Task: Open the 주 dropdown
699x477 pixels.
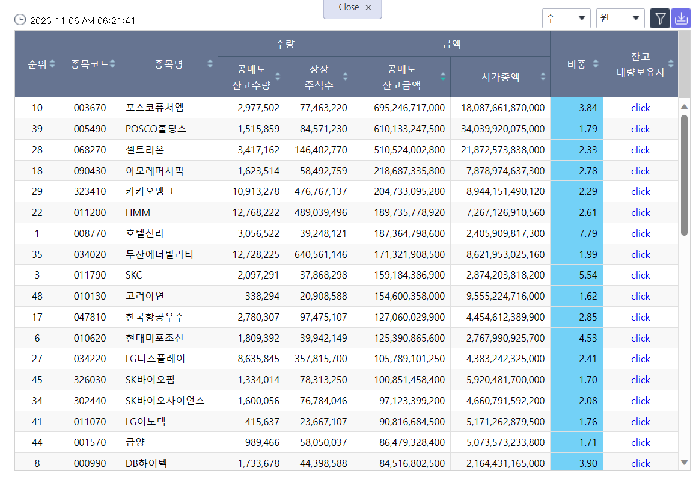Action: click(x=566, y=18)
